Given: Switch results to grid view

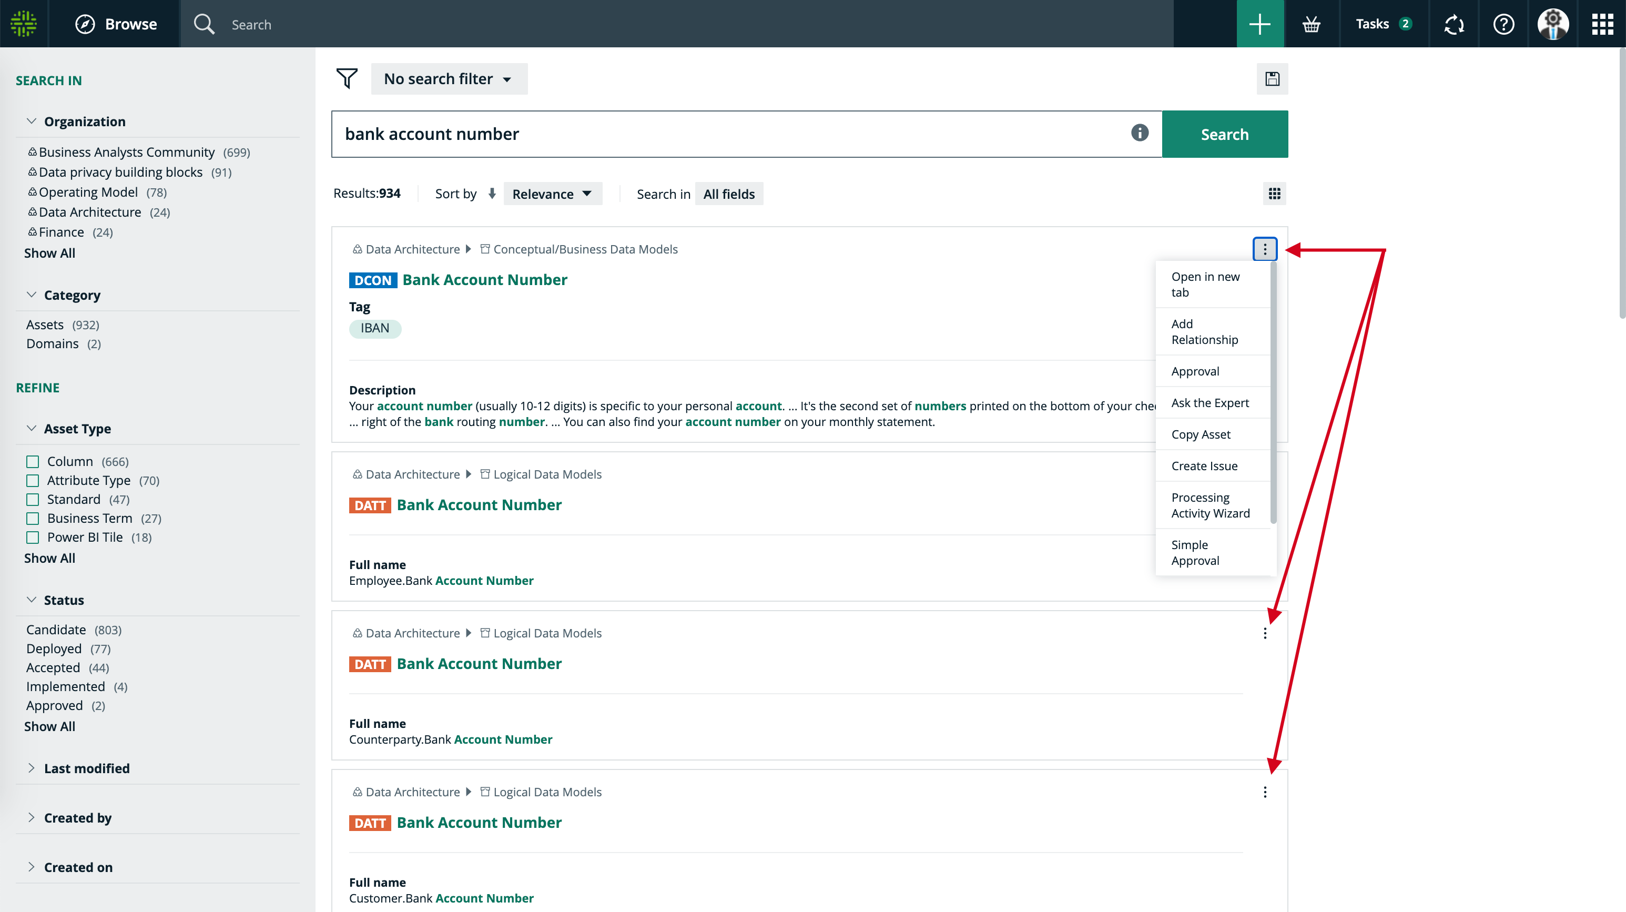Looking at the screenshot, I should click(x=1274, y=194).
